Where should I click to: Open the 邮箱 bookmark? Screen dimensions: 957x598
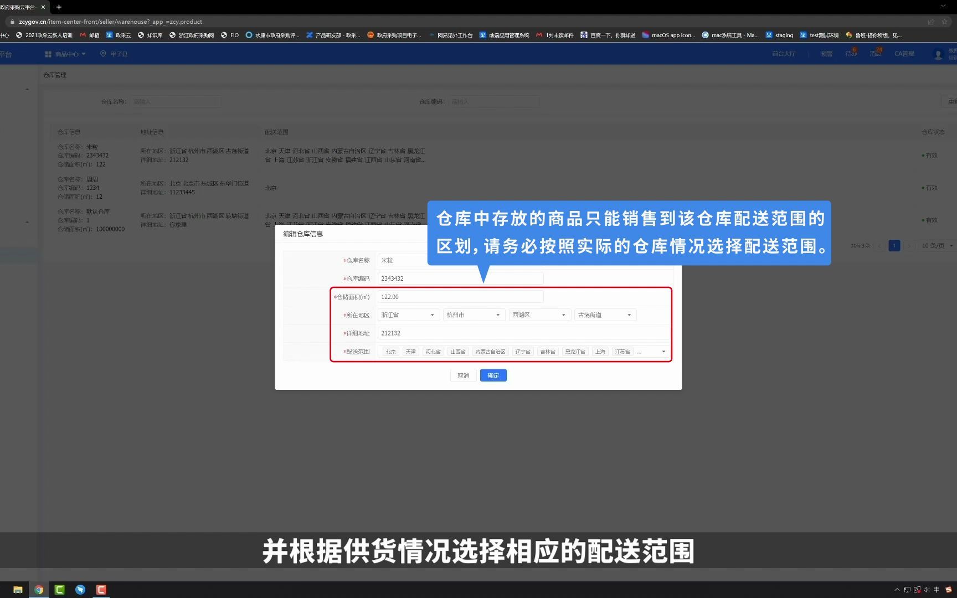tap(90, 35)
